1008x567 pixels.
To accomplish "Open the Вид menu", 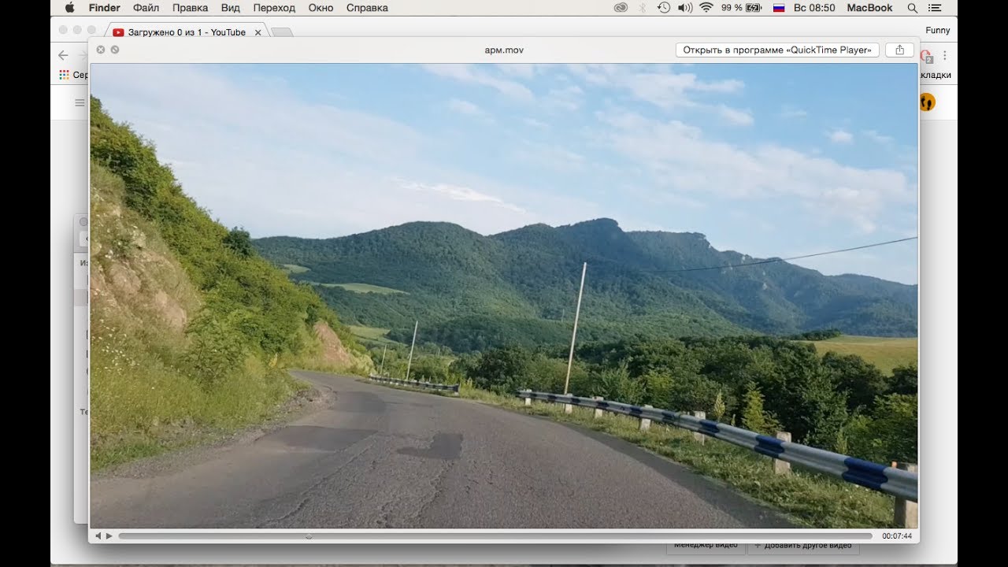I will click(x=231, y=8).
